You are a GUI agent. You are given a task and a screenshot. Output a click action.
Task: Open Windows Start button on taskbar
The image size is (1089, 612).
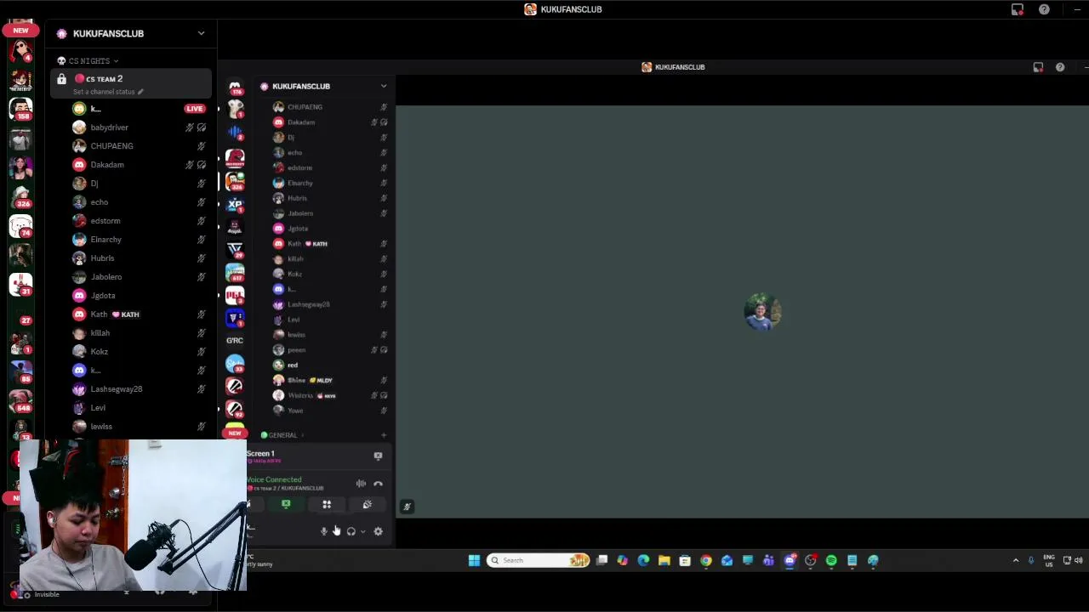click(474, 560)
